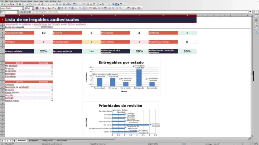This screenshot has height=145, width=259.
Task: Click the first sheet navigation arrow
Action: click(x=2, y=141)
